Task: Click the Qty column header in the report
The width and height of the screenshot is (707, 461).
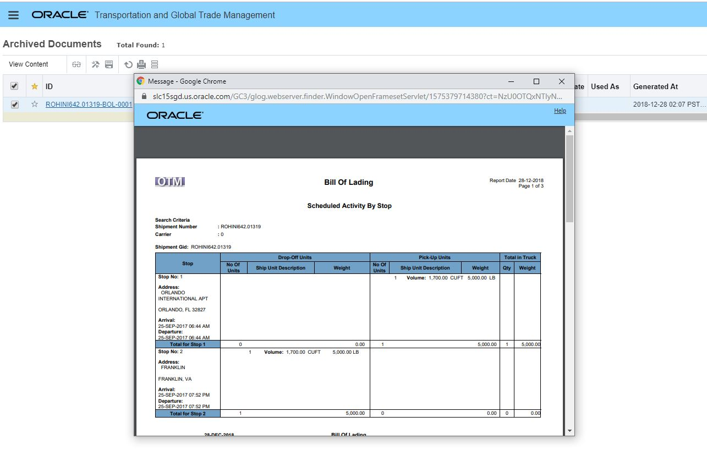Action: pyautogui.click(x=507, y=268)
